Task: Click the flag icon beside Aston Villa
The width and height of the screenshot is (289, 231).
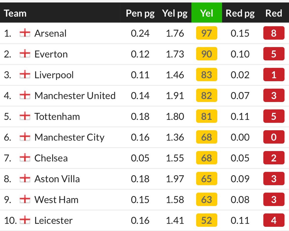Action: [x=25, y=179]
